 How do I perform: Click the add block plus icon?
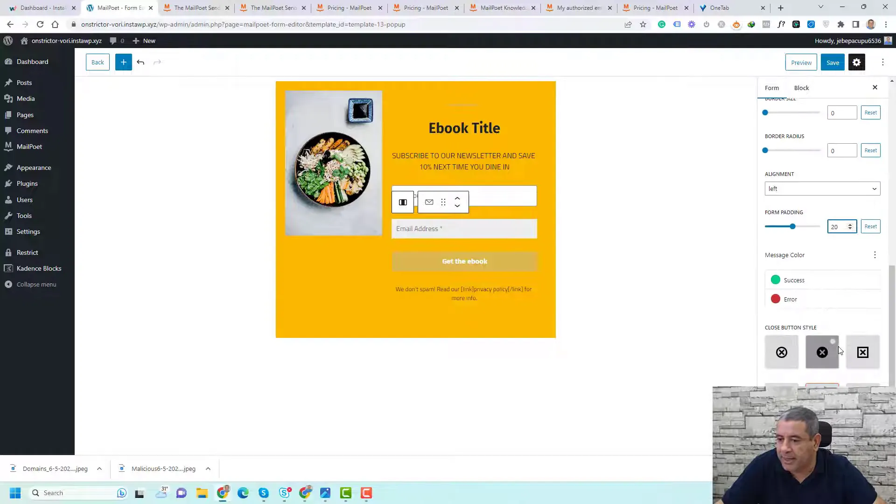(x=123, y=62)
